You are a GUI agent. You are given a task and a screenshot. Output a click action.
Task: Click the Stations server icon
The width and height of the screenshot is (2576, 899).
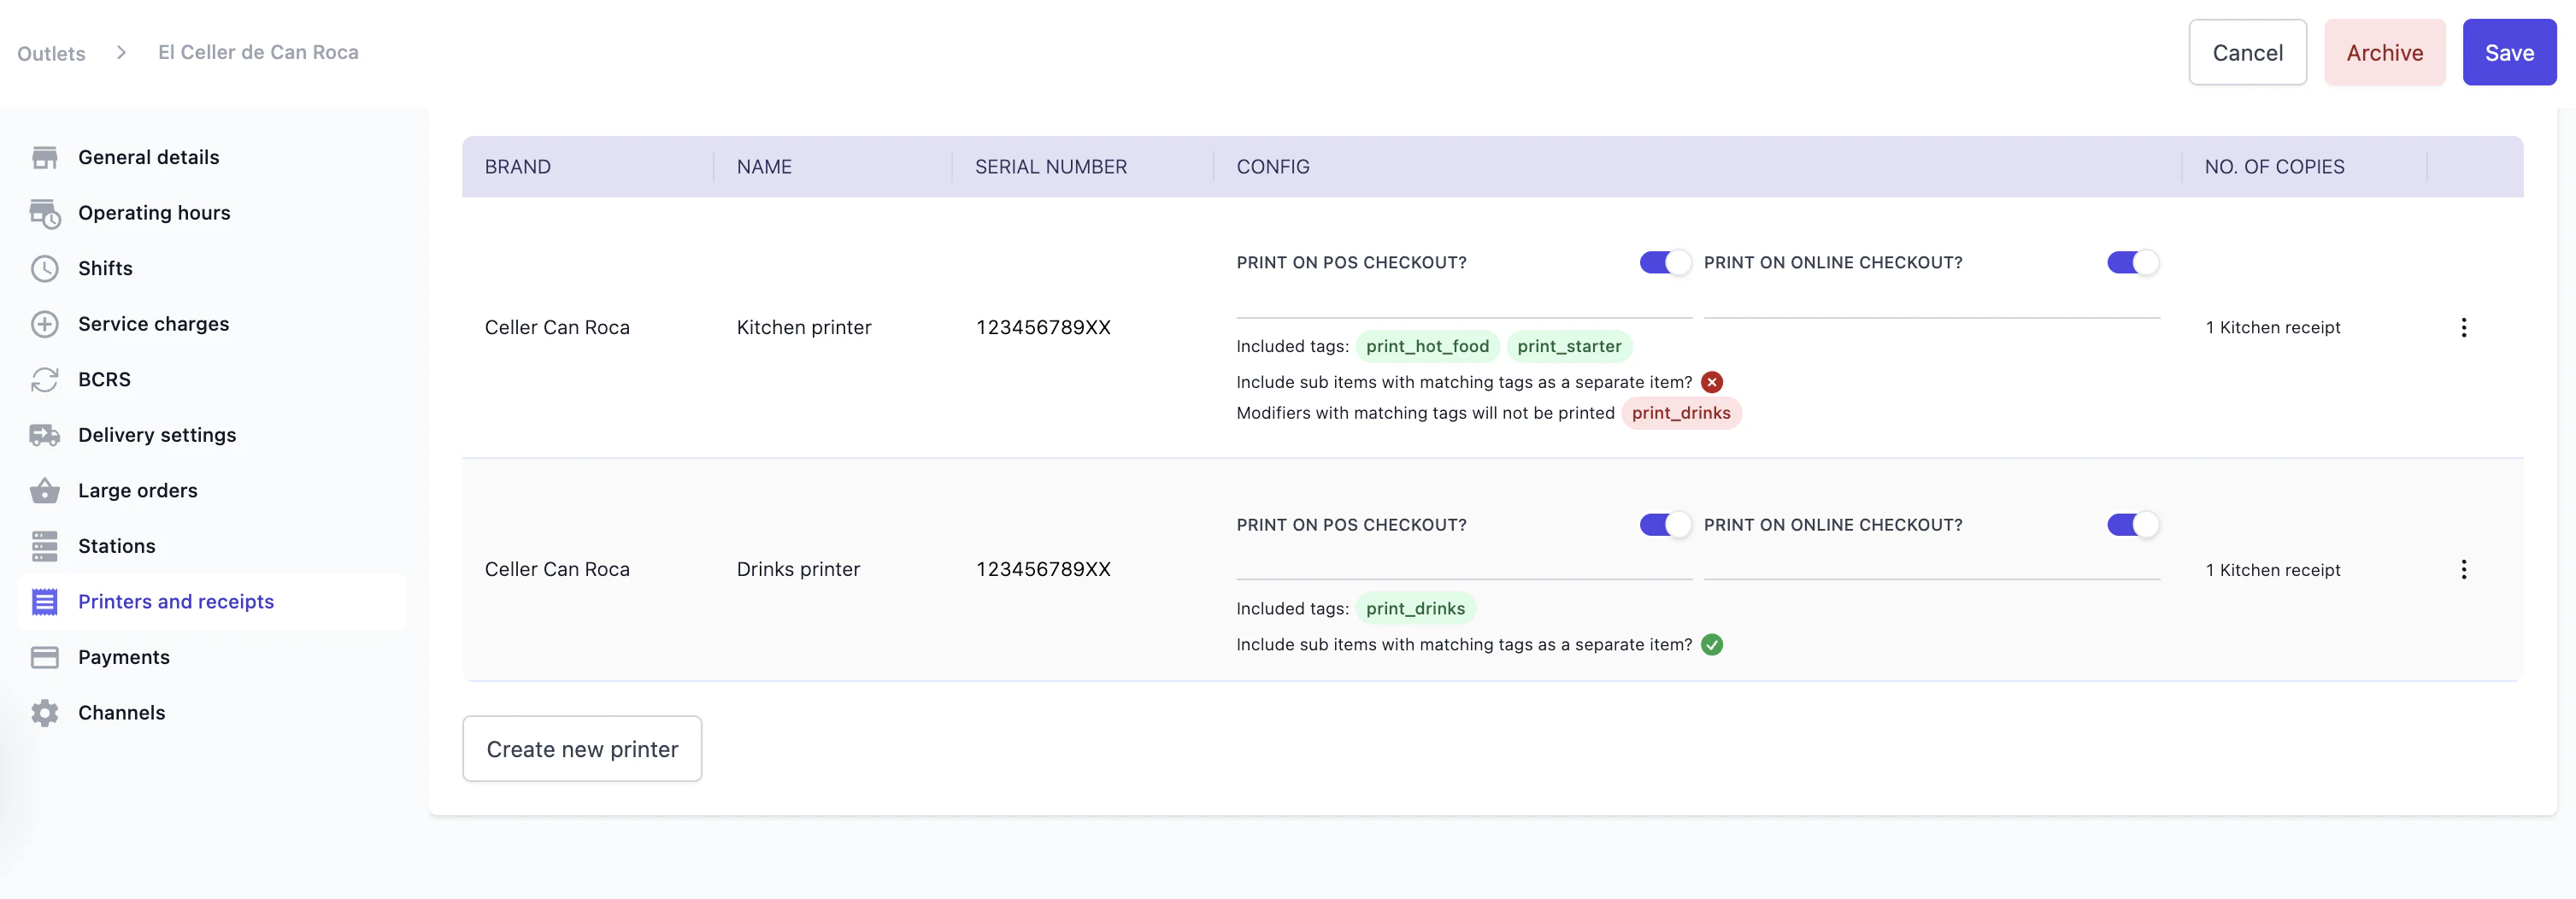coord(44,546)
